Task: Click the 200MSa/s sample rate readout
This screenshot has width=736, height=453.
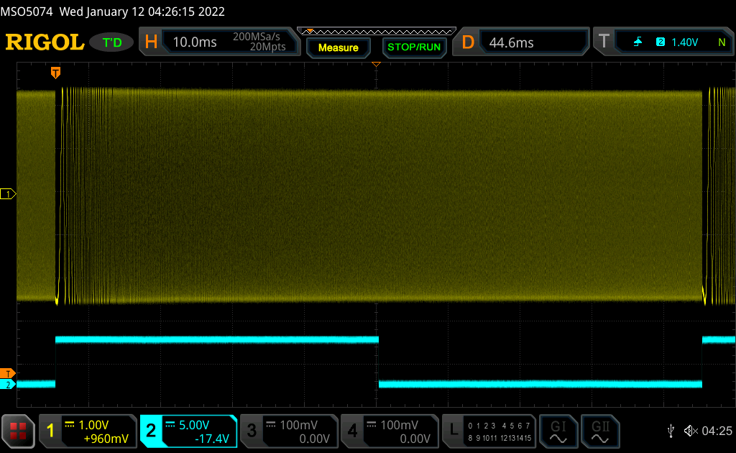Action: pyautogui.click(x=257, y=37)
